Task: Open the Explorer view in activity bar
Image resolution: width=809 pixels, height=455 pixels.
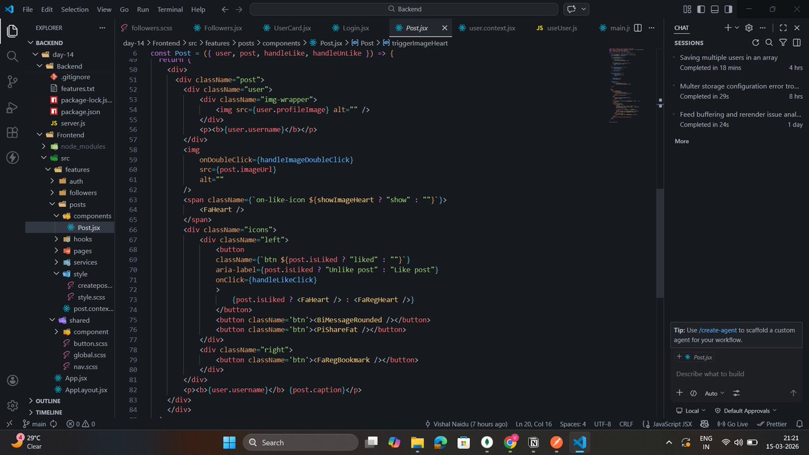Action: pos(12,31)
